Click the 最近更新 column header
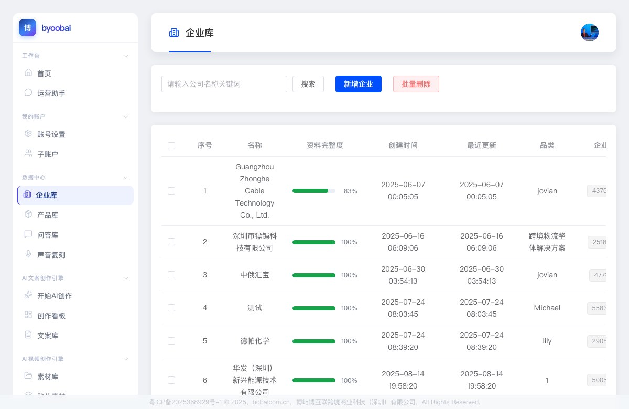The height and width of the screenshot is (409, 629). [482, 145]
